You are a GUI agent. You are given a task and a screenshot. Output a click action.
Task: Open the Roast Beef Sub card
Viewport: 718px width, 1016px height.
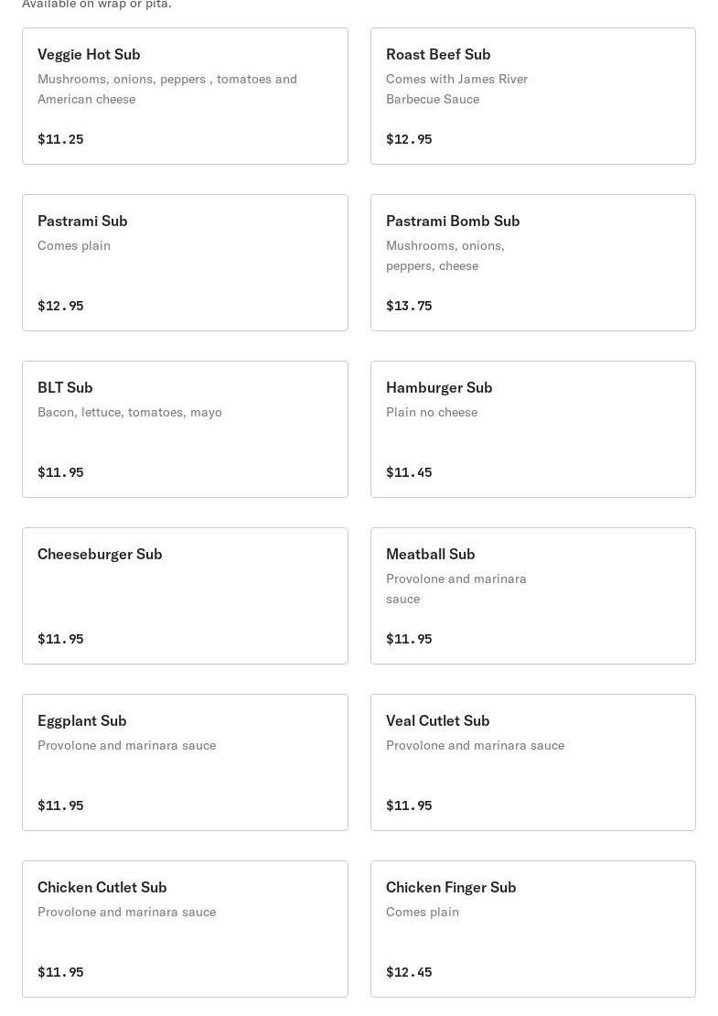click(x=532, y=96)
